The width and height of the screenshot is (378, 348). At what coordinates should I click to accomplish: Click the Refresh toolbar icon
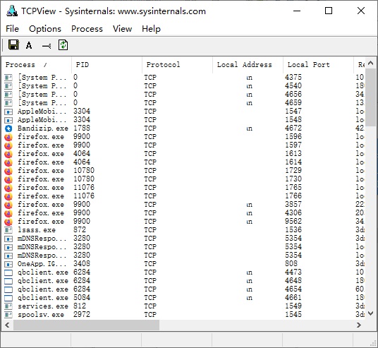pyautogui.click(x=63, y=45)
